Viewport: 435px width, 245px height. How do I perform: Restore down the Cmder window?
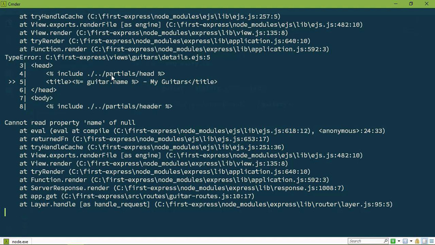point(411,4)
